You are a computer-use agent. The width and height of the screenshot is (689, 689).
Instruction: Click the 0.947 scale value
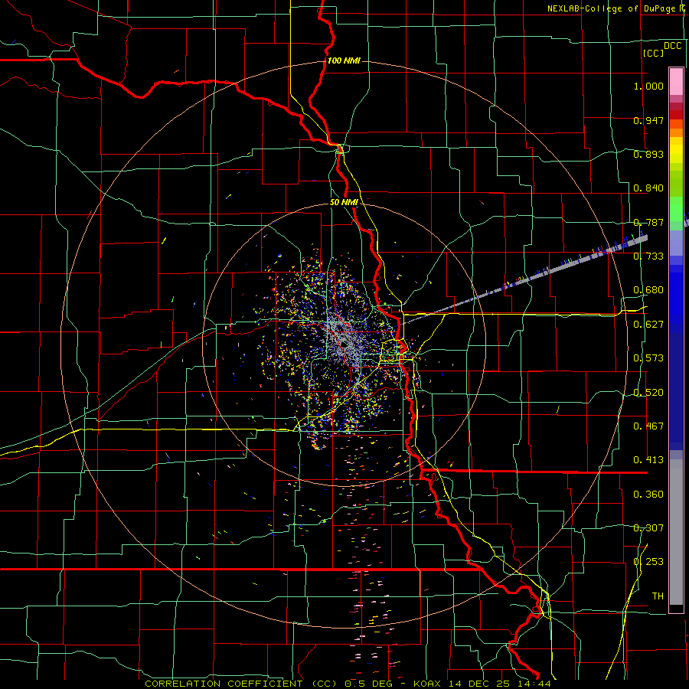tap(648, 120)
